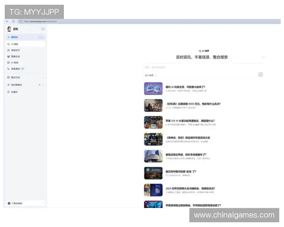
Task: Reload the page with the refresh icon
Action: [13, 21]
